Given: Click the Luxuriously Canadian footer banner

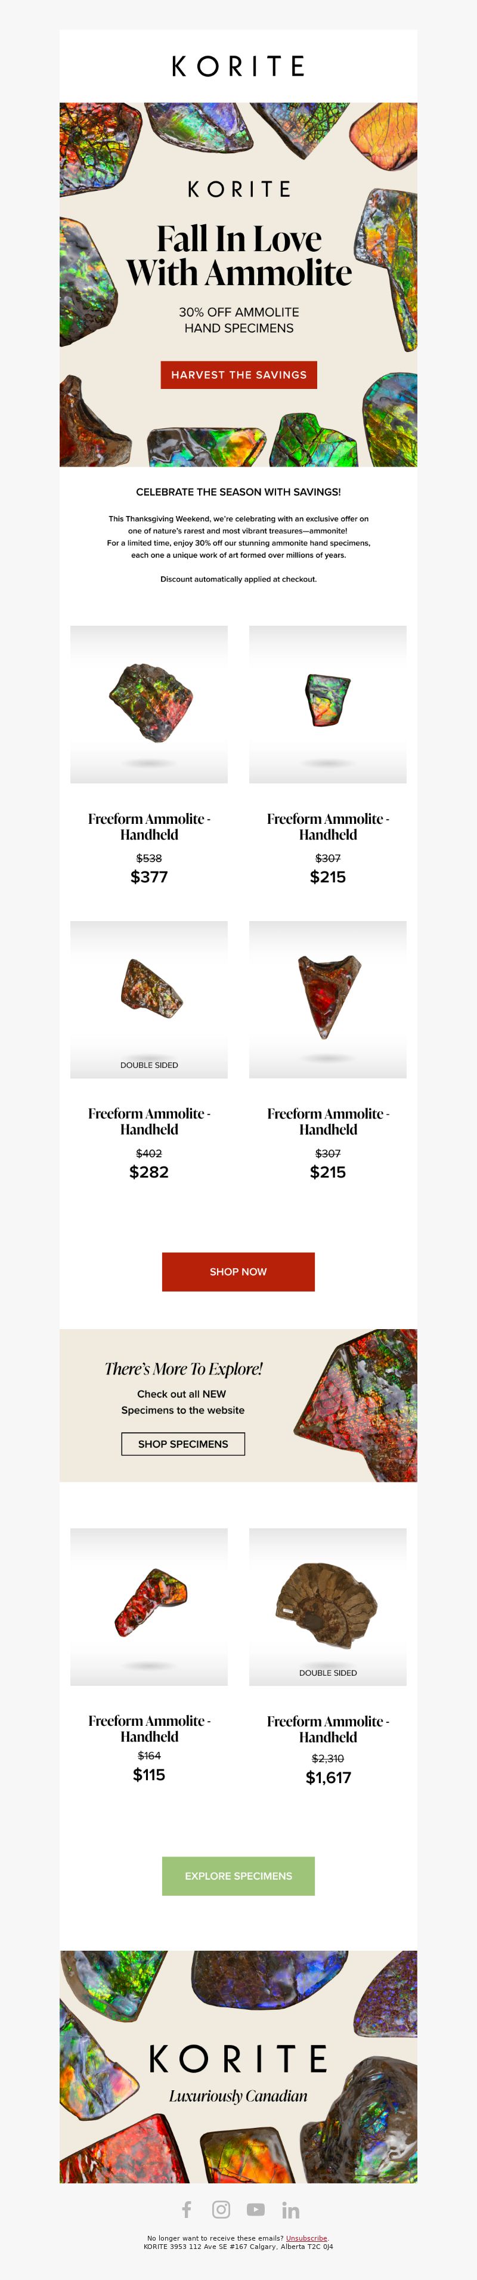Looking at the screenshot, I should [238, 2066].
